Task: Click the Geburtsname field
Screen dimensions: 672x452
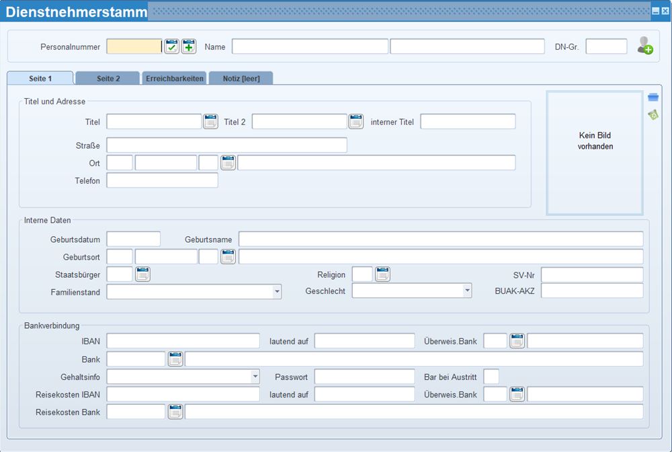Action: 441,239
